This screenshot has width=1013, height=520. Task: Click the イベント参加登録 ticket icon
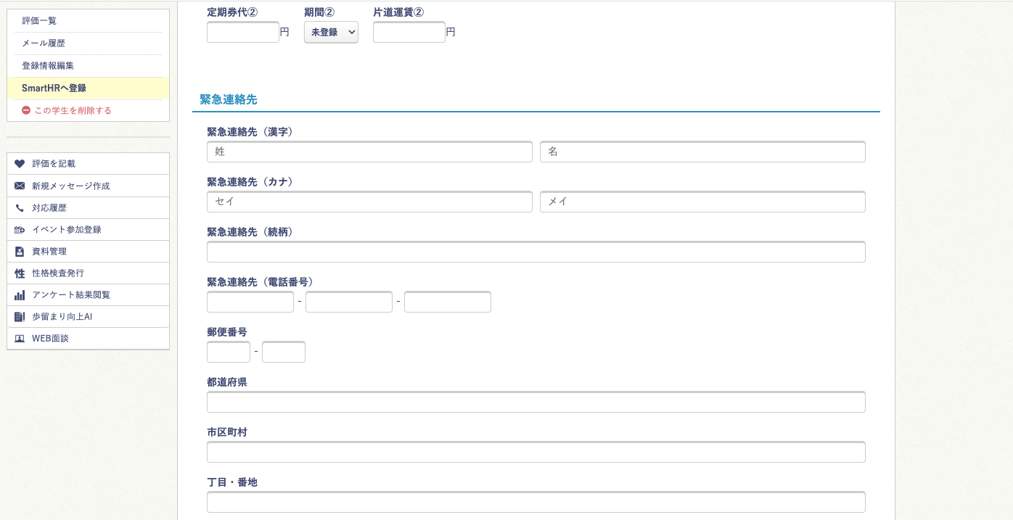click(20, 230)
